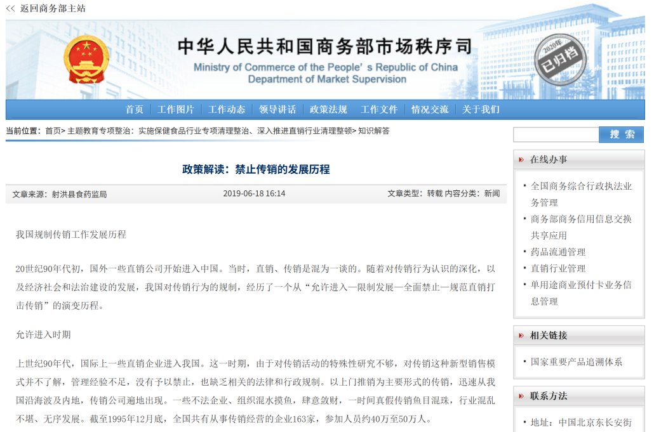Go to 工作动态 in the nav bar
This screenshot has height=432, width=654.
[227, 110]
